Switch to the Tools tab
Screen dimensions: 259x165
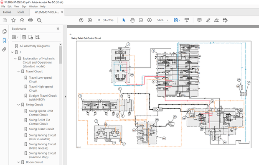point(20,12)
